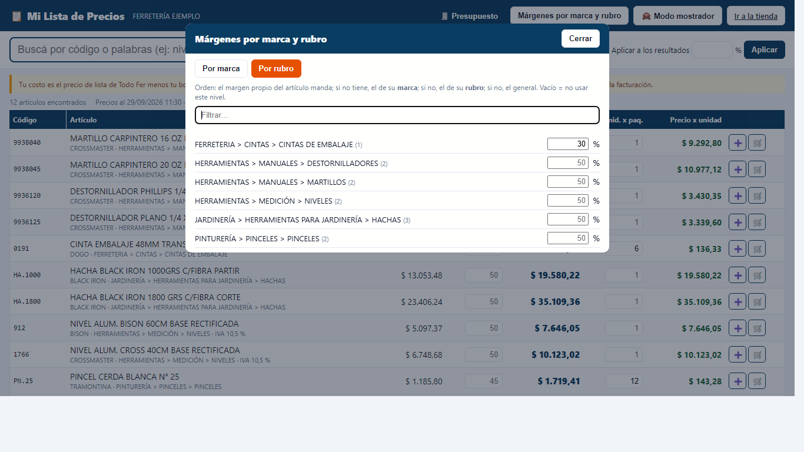Edit margin field on PINCEL CERDA BLANCA row

484,381
